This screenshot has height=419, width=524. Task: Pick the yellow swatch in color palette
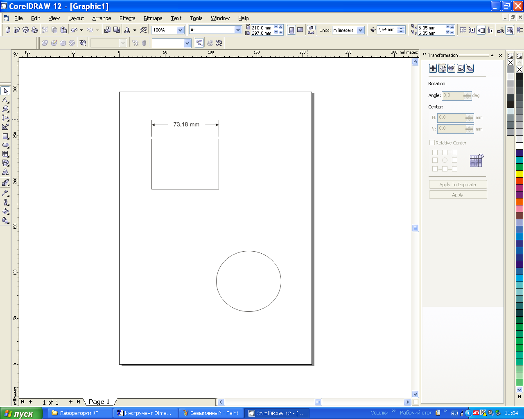pyautogui.click(x=519, y=174)
